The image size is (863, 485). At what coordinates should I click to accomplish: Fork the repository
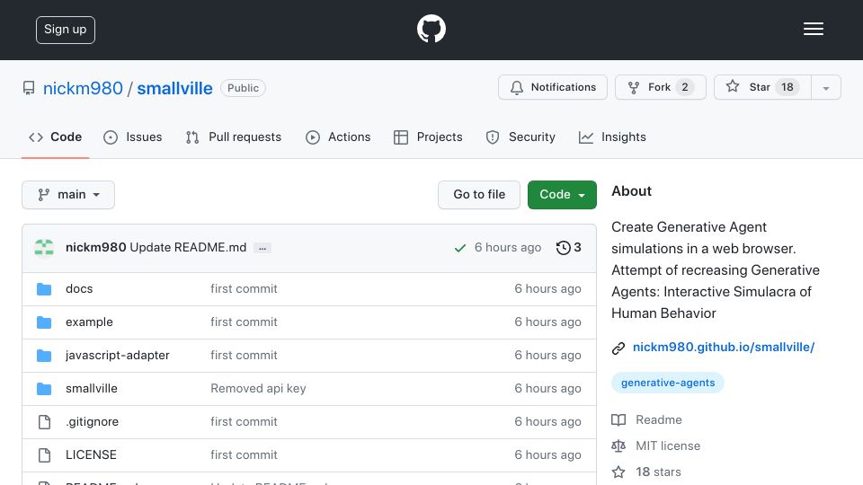coord(660,87)
